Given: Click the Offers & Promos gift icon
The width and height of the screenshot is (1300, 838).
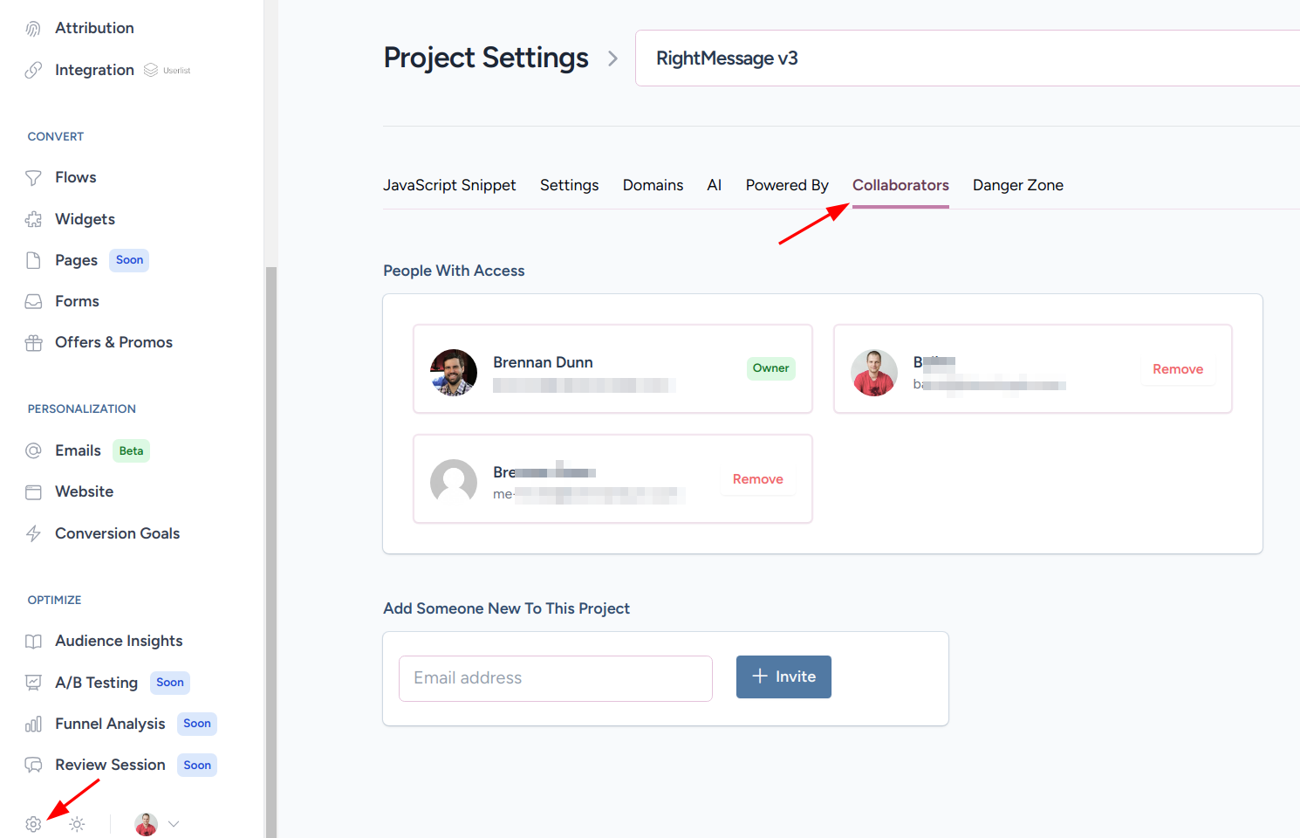Looking at the screenshot, I should point(33,343).
